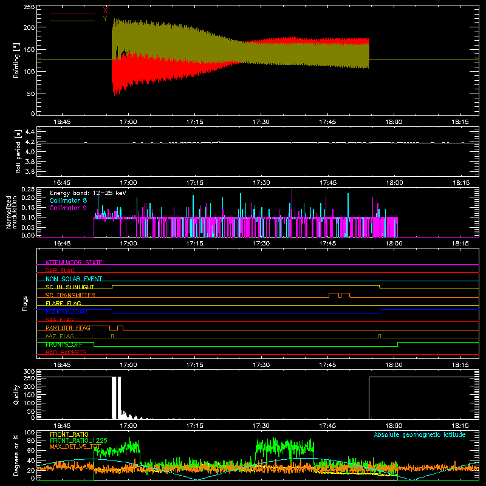Click the Flags axis title

tap(24, 303)
